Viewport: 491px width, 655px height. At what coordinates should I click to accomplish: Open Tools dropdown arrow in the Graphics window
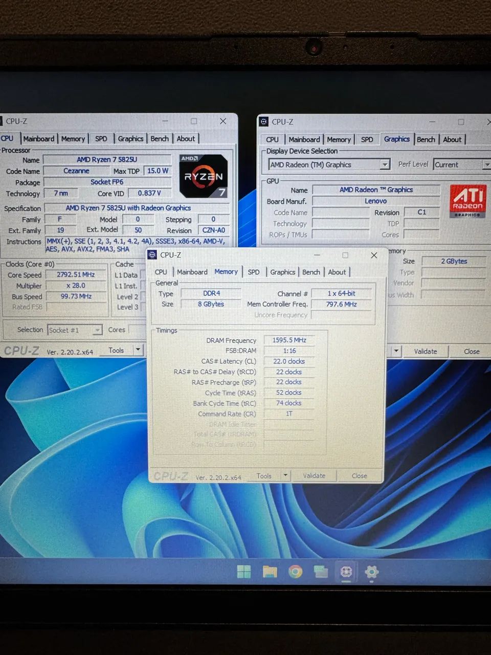click(396, 351)
